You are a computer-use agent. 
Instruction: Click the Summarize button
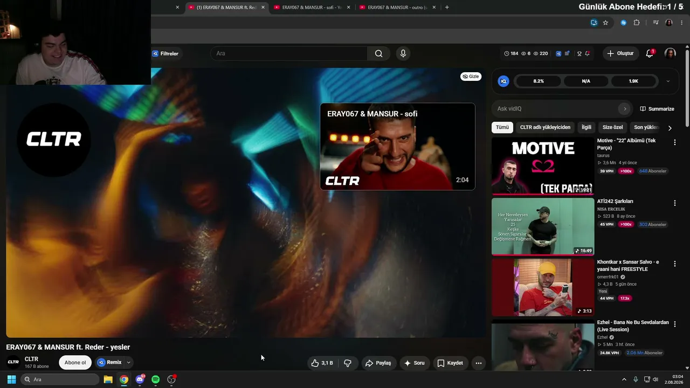pos(657,109)
